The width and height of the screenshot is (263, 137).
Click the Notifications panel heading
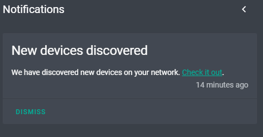tap(34, 9)
